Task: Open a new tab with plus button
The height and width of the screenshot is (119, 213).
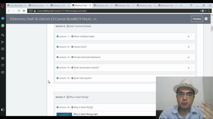Action: tap(181, 6)
